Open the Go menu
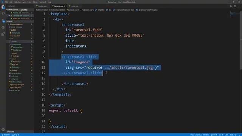242x136 pixels. (29, 2)
